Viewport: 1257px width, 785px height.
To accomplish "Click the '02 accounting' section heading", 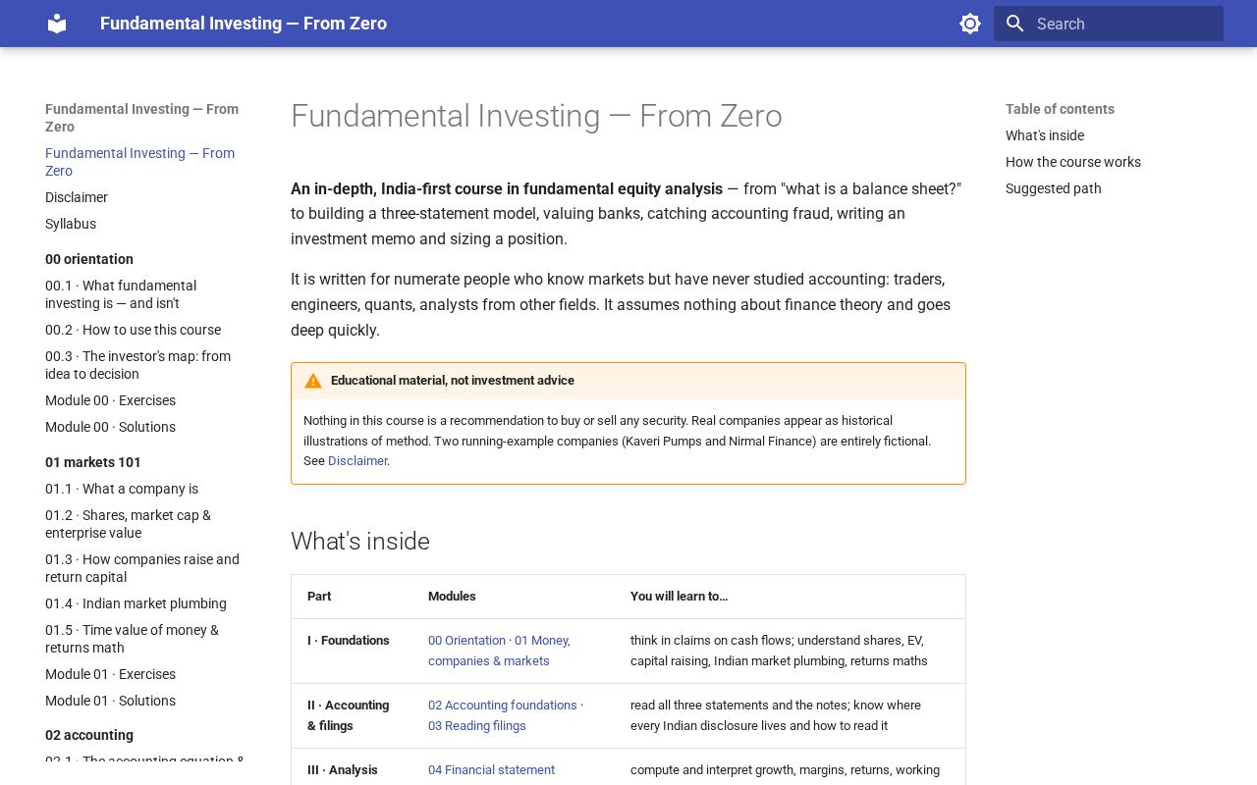I will pyautogui.click(x=89, y=735).
